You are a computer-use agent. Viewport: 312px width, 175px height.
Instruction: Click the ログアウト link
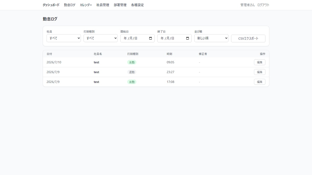263,5
